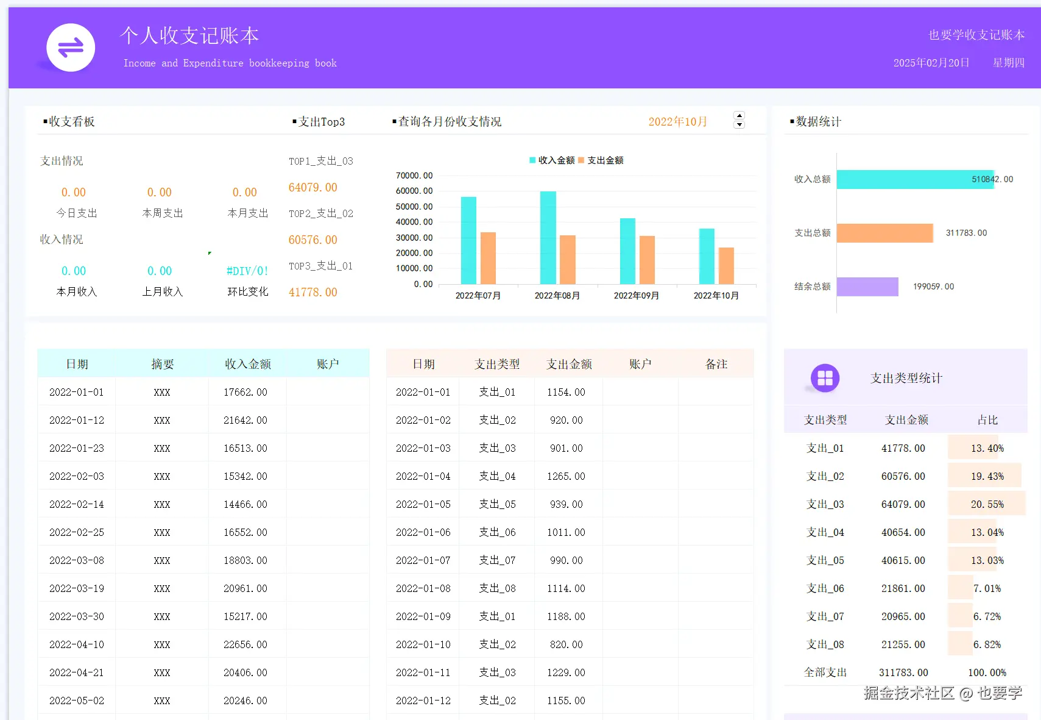1041x720 pixels.
Task: Select the 21255.00 amount in statistics table
Action: (903, 644)
